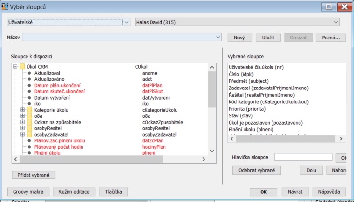
Task: Click the window icon in title bar
Action: point(4,6)
